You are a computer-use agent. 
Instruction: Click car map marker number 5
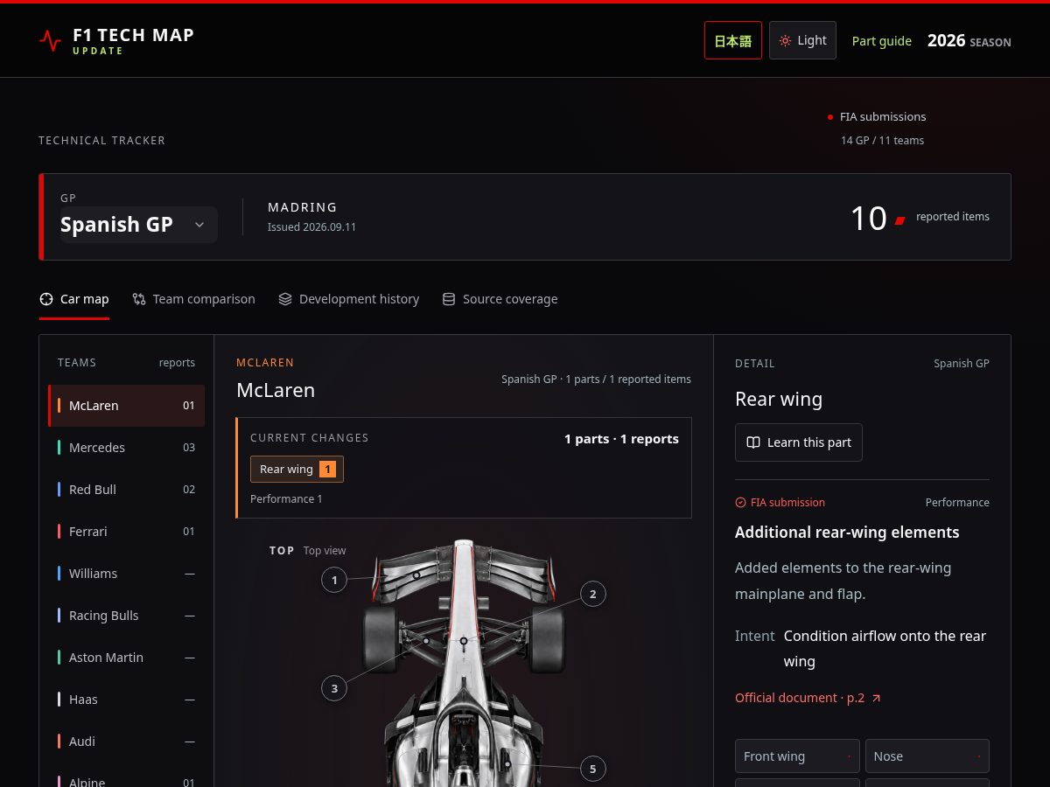[592, 770]
